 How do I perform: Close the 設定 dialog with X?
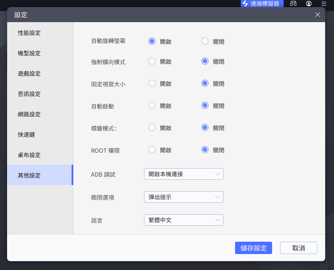point(317,15)
